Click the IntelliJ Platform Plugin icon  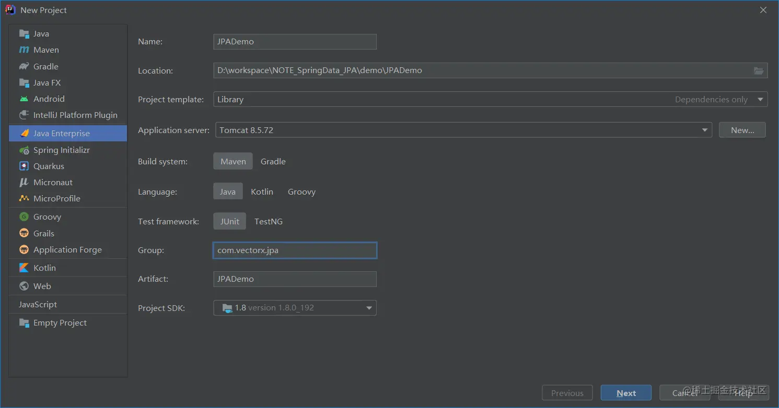pyautogui.click(x=24, y=115)
